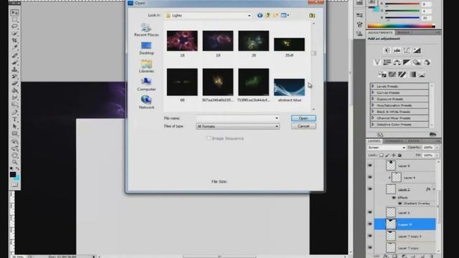Open the dialog View menu button
This screenshot has width=459, height=258.
[285, 15]
